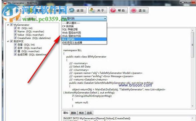Toggle the MyGenerator table checkbox
Image resolution: width=196 pixels, height=121 pixels.
click(11, 25)
